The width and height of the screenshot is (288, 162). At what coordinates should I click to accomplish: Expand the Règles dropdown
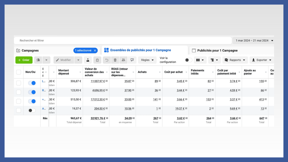(147, 60)
